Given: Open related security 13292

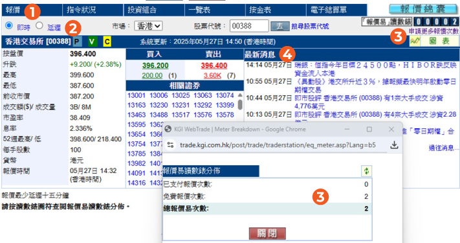Looking at the screenshot, I should click(x=203, y=105).
